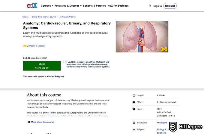Click the BitDegree shield logo
Screen dimensions: 204x134
pyautogui.click(x=173, y=127)
